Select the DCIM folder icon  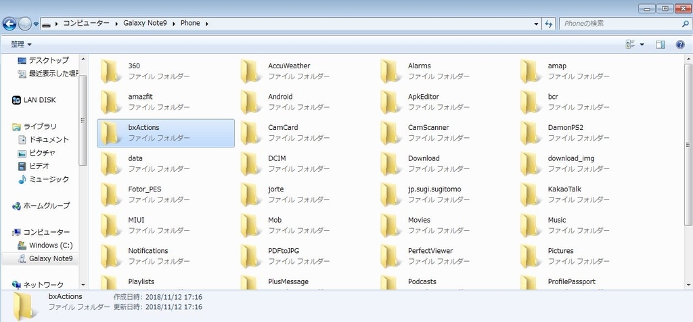(250, 164)
